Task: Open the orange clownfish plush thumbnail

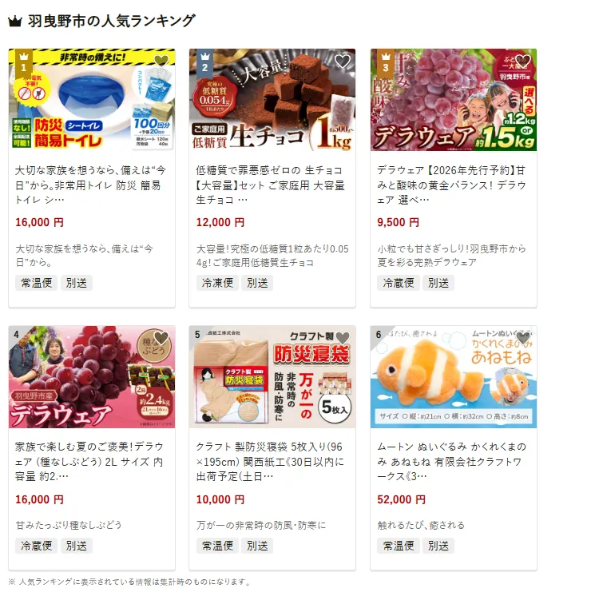Action: click(x=454, y=377)
